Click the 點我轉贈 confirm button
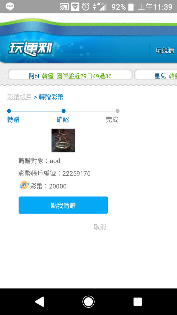 (63, 205)
